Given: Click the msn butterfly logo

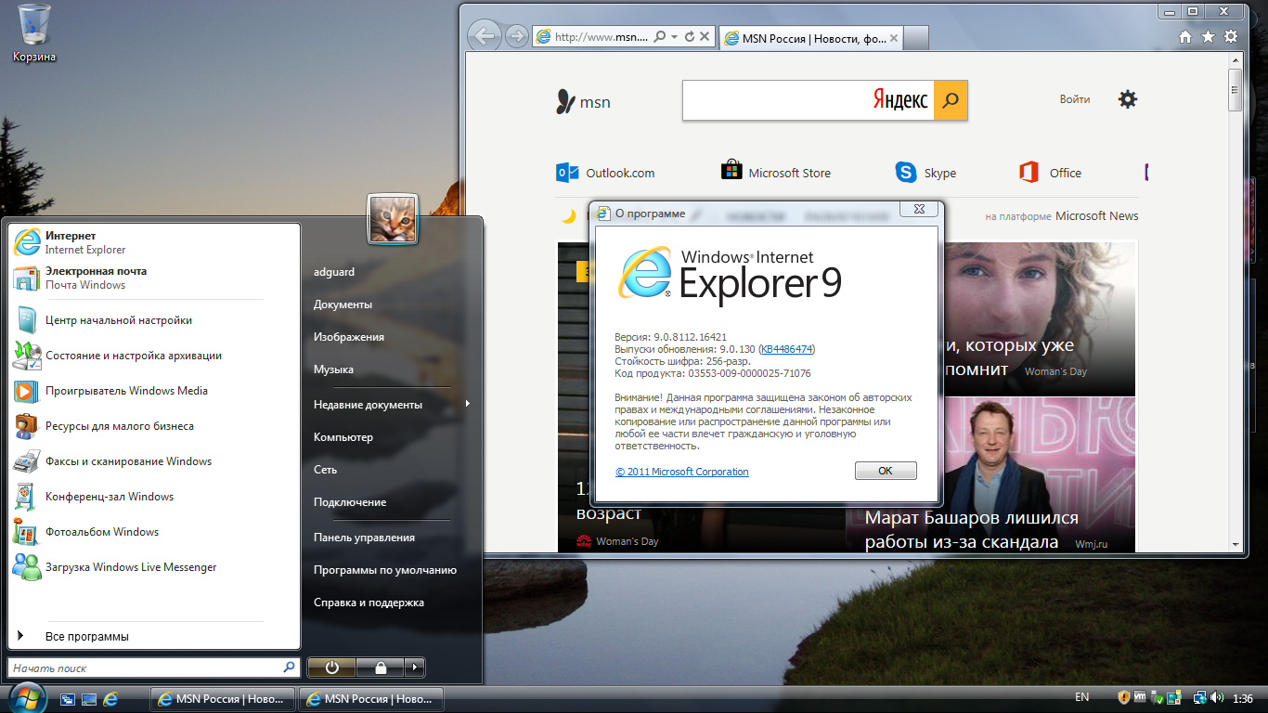Looking at the screenshot, I should (x=583, y=102).
